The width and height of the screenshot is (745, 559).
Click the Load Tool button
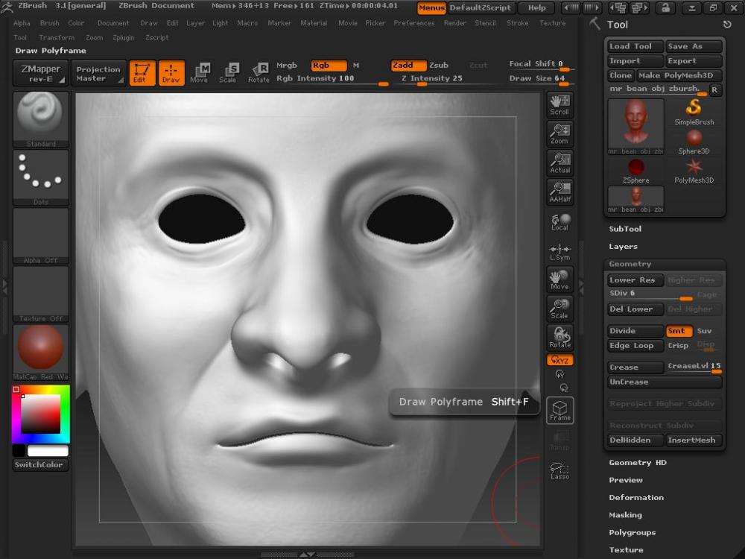pyautogui.click(x=635, y=46)
